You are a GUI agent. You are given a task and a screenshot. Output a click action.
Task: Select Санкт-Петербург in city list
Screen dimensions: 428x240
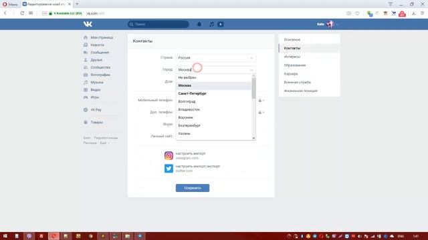[214, 93]
